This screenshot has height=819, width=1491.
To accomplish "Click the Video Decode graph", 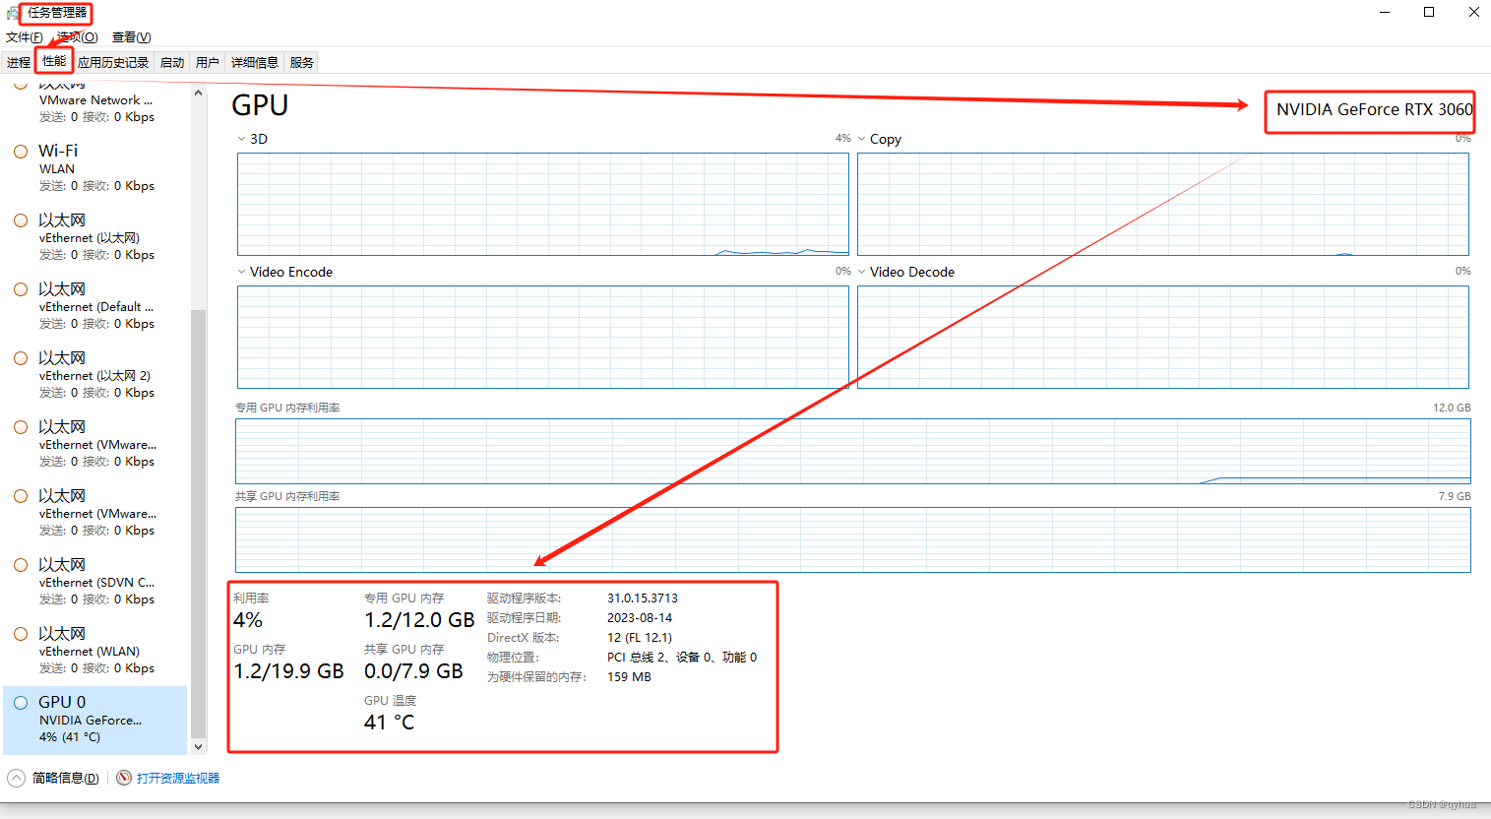I will click(x=1163, y=337).
